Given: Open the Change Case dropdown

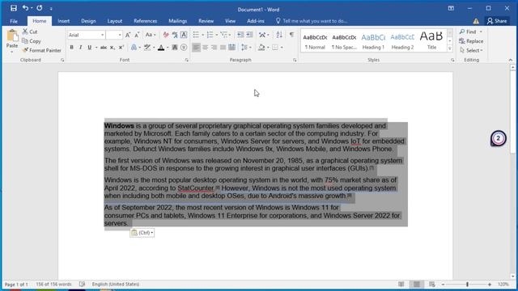Looking at the screenshot, I should pos(151,35).
